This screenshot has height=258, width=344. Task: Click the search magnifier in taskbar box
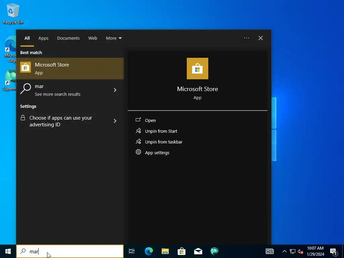[x=23, y=251]
